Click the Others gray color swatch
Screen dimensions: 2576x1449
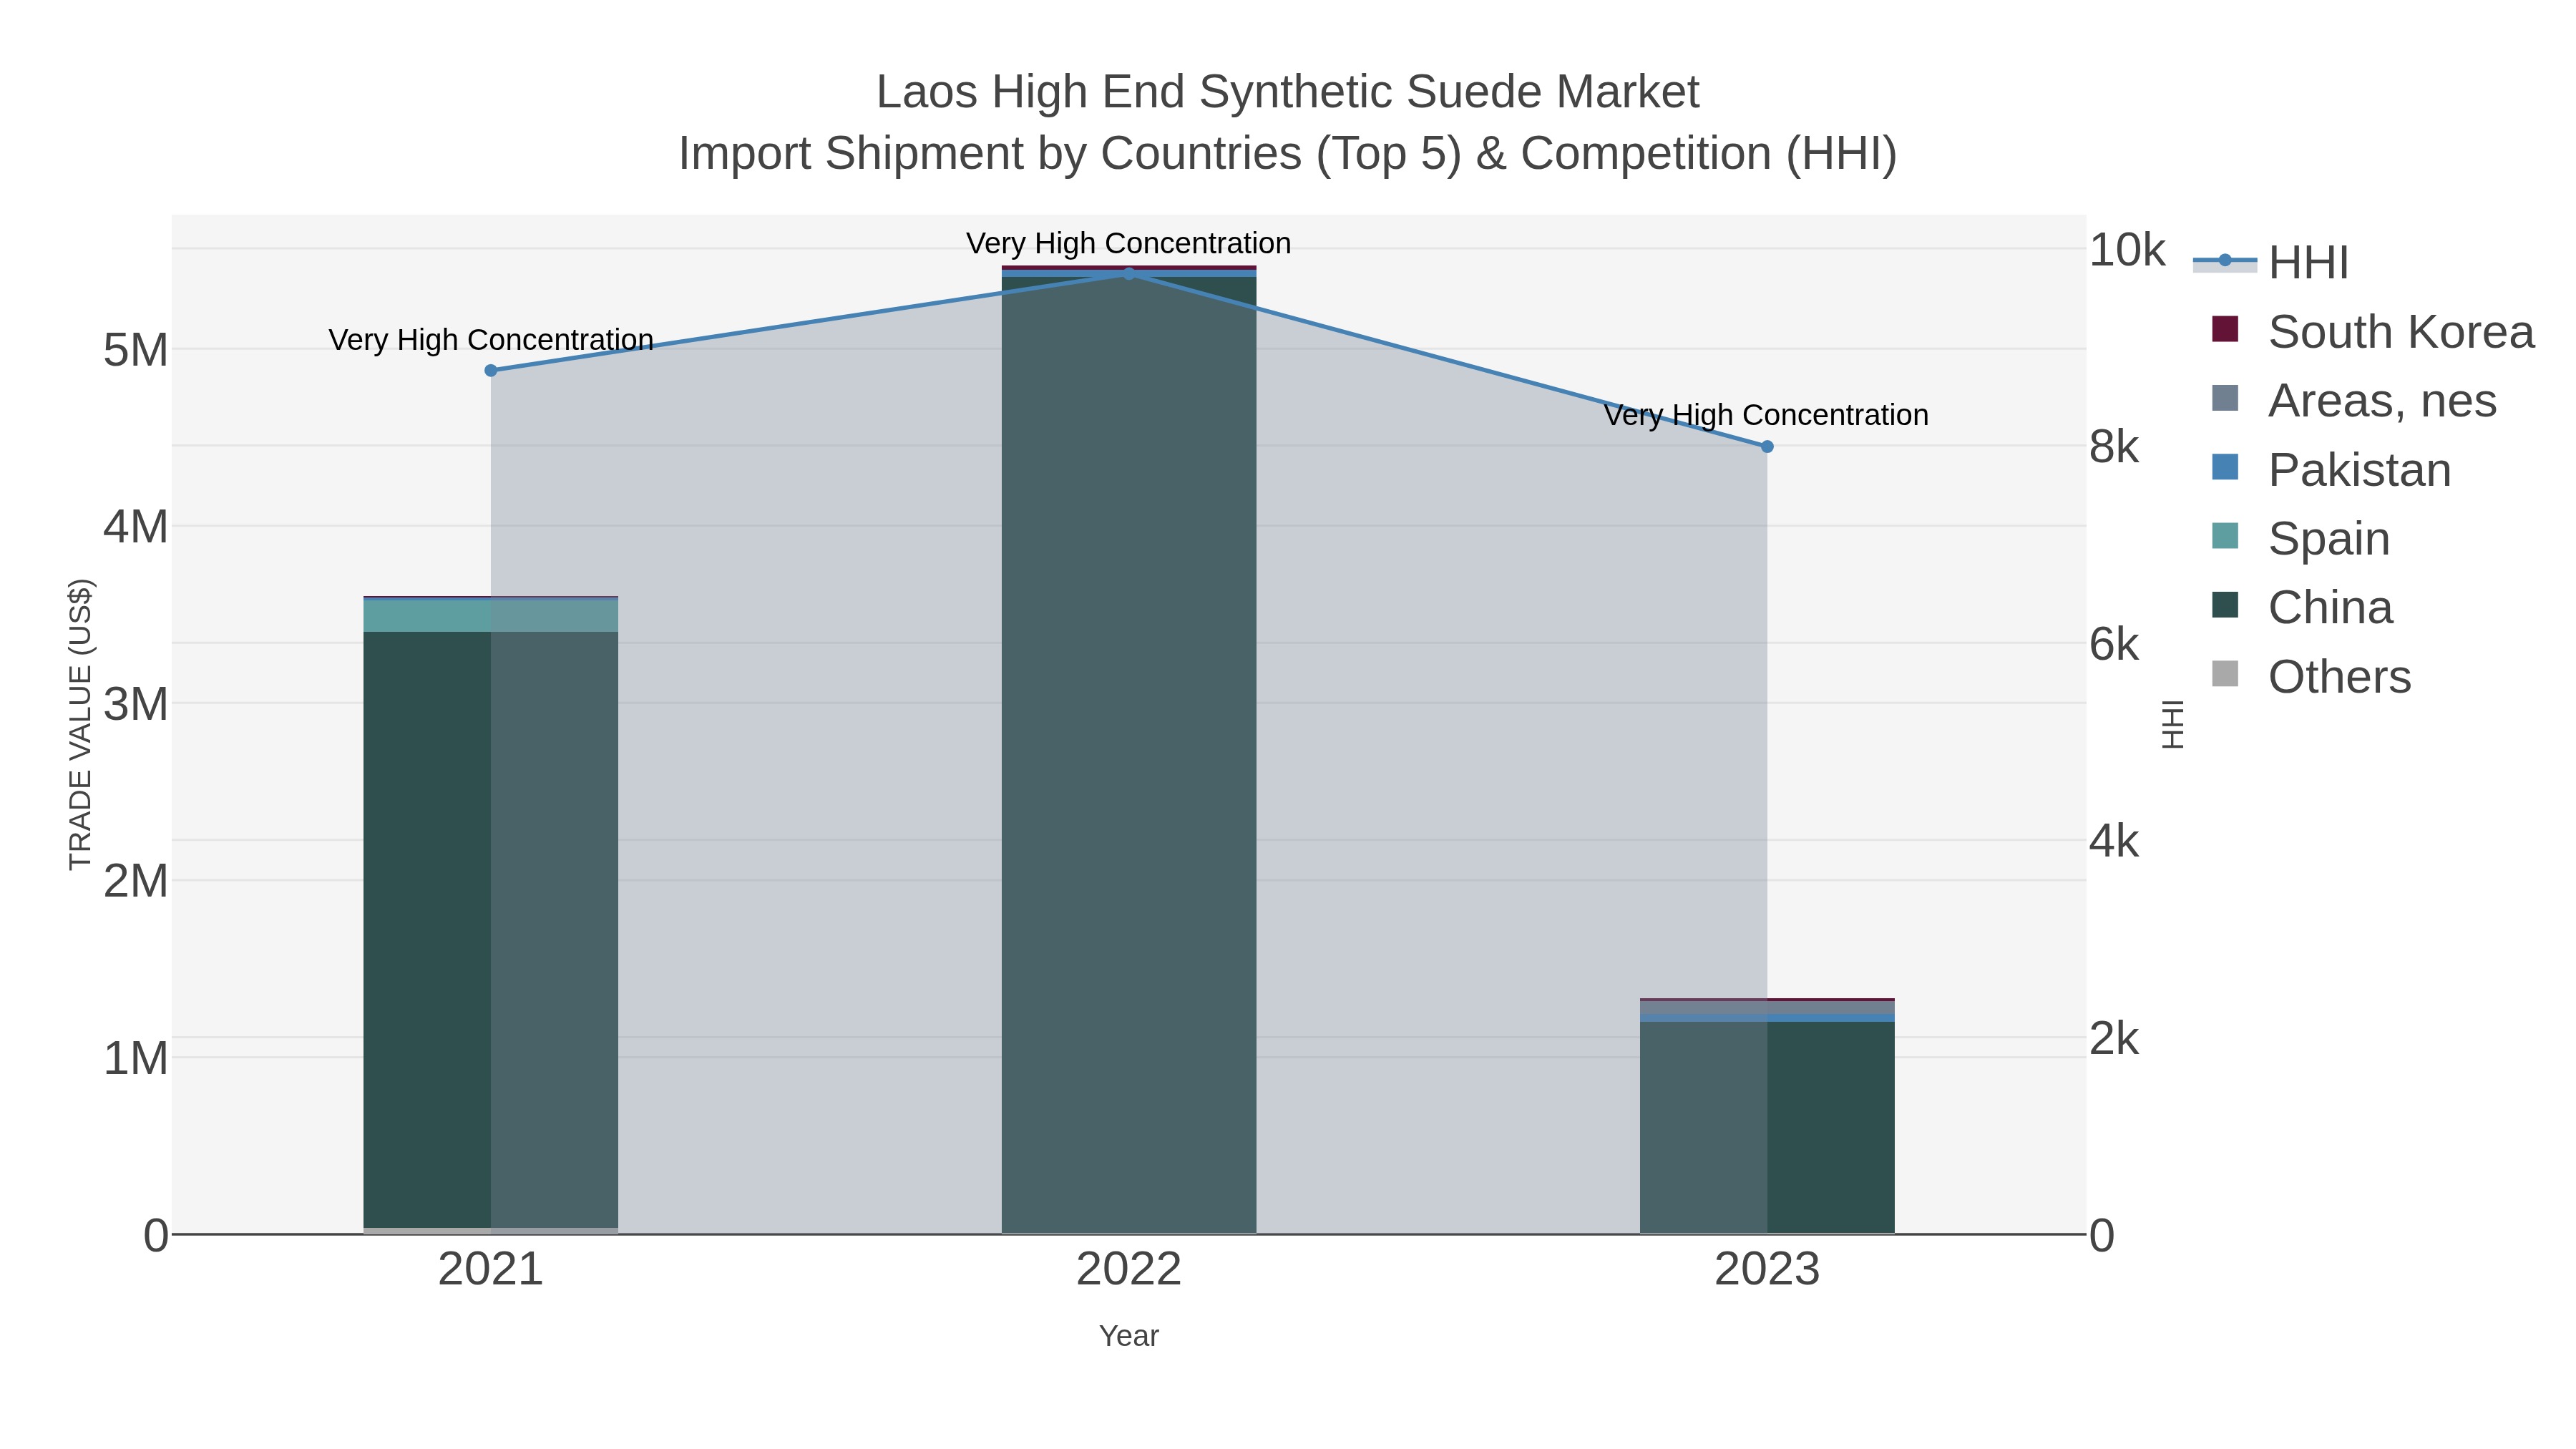(2225, 674)
